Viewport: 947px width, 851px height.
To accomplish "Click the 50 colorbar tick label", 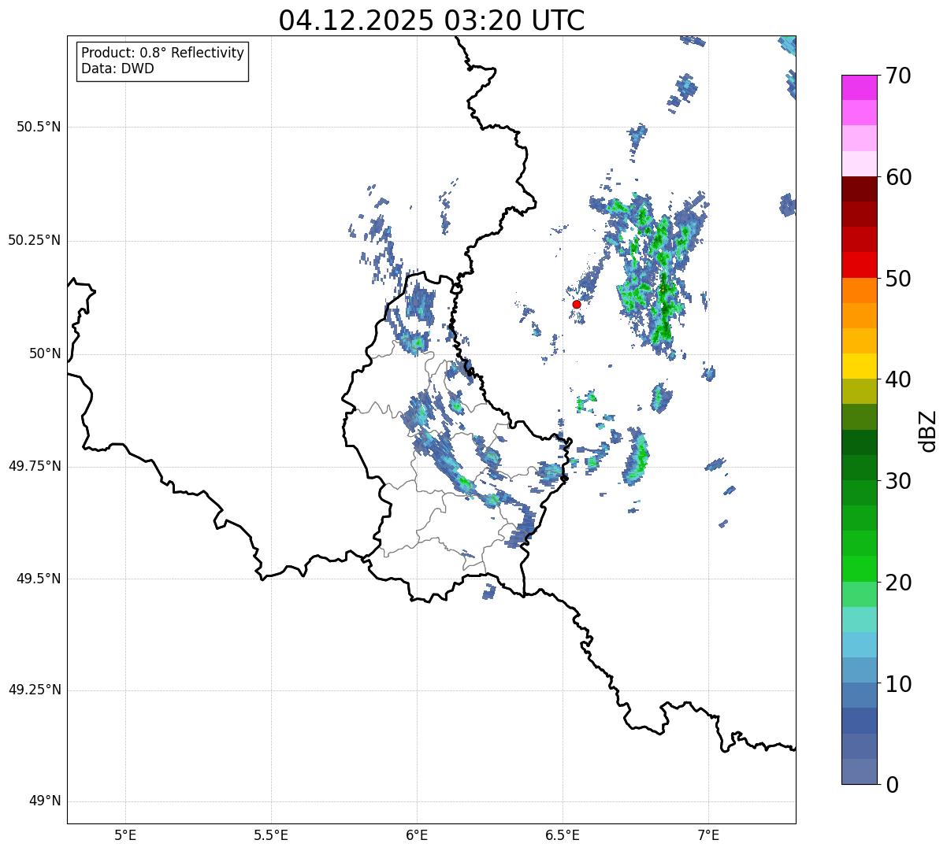I will pos(898,279).
